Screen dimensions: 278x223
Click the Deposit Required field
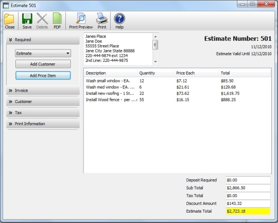(x=248, y=180)
